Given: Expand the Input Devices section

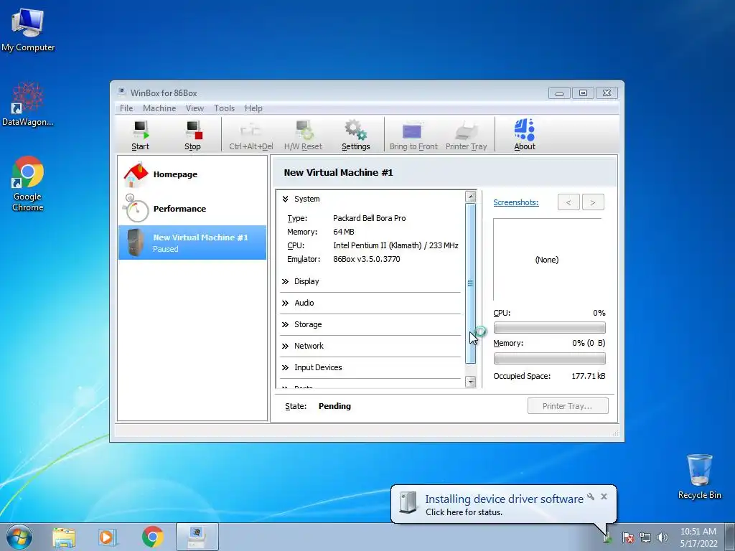Looking at the screenshot, I should [x=285, y=368].
